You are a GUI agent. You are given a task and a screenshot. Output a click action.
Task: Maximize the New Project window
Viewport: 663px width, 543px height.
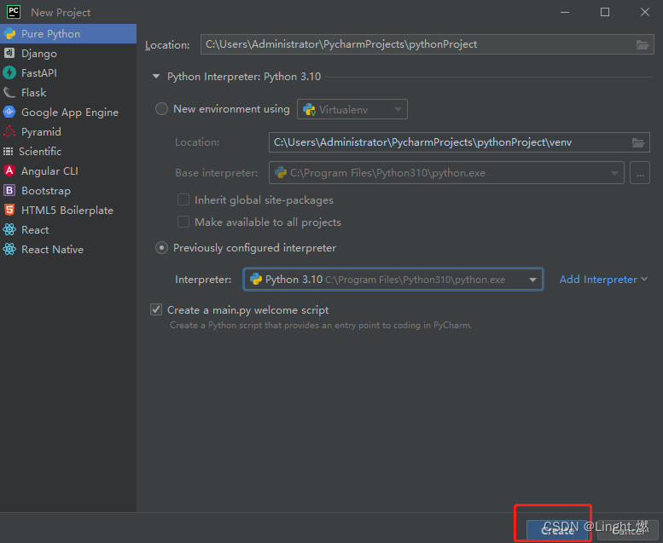(x=605, y=12)
